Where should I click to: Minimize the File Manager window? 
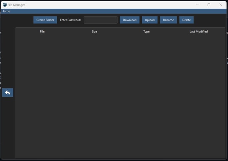point(197,5)
